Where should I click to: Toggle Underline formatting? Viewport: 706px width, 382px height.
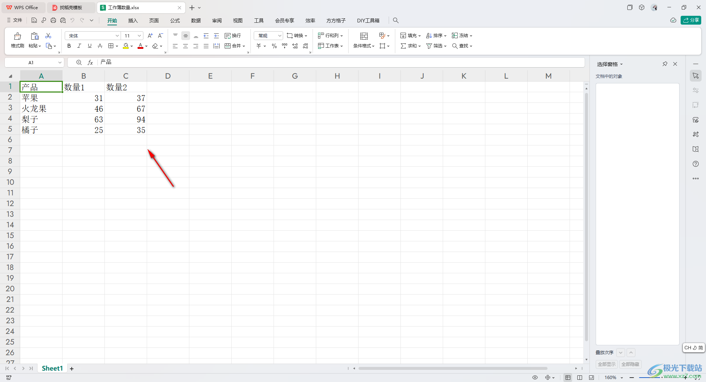pos(90,46)
